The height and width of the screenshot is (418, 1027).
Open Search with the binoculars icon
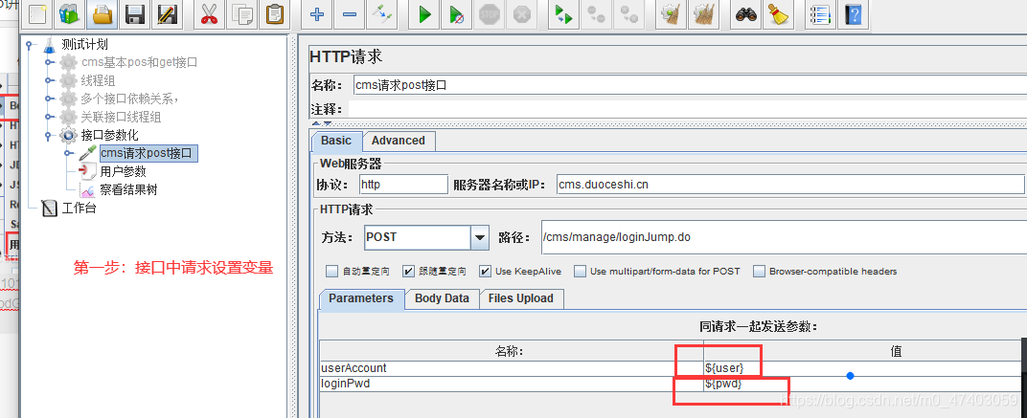(x=746, y=13)
